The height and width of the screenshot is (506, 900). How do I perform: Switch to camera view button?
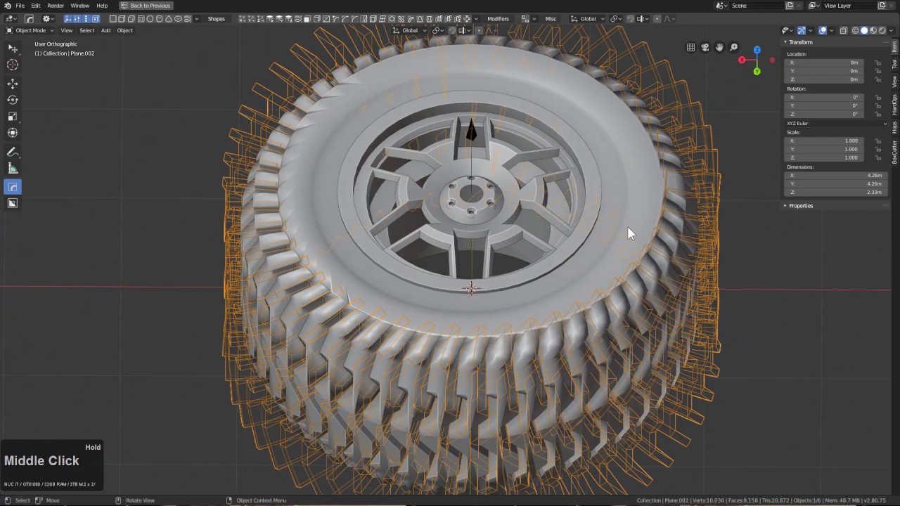[705, 47]
